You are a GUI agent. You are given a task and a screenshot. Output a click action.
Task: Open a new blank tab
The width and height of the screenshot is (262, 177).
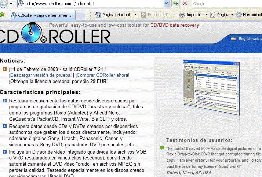click(81, 15)
